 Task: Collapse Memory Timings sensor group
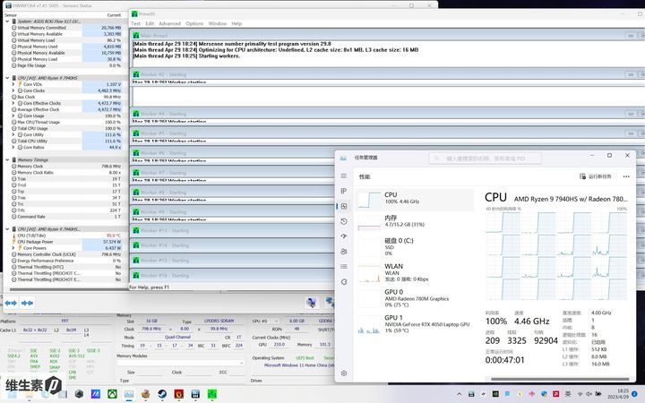[x=7, y=159]
